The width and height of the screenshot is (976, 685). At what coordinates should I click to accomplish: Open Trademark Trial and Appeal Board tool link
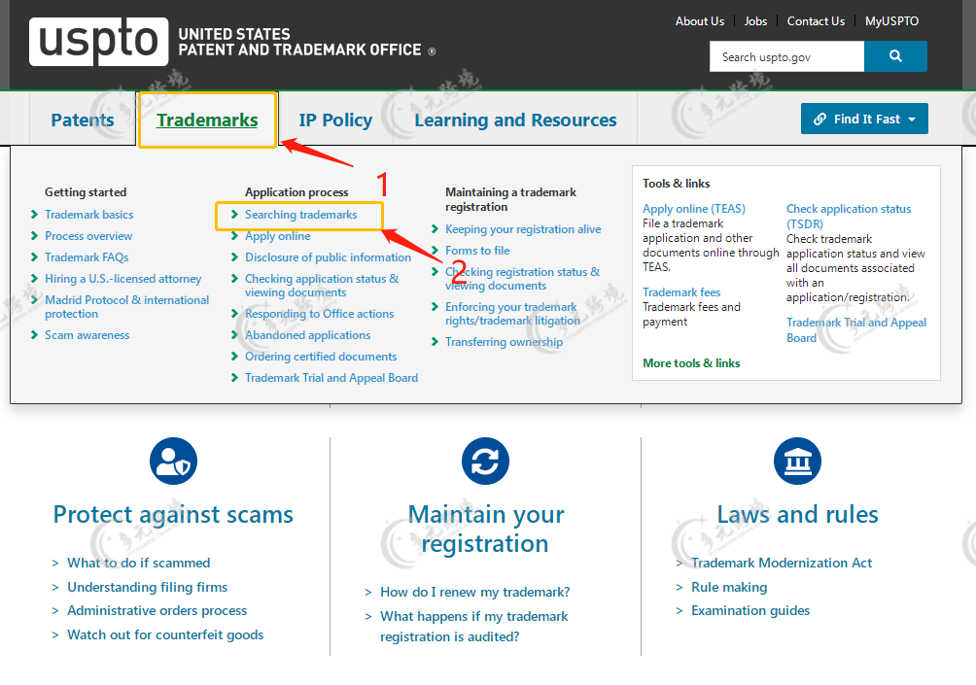point(855,329)
